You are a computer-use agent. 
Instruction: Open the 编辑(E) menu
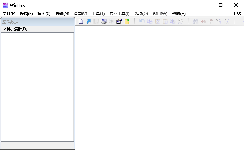tap(26, 14)
